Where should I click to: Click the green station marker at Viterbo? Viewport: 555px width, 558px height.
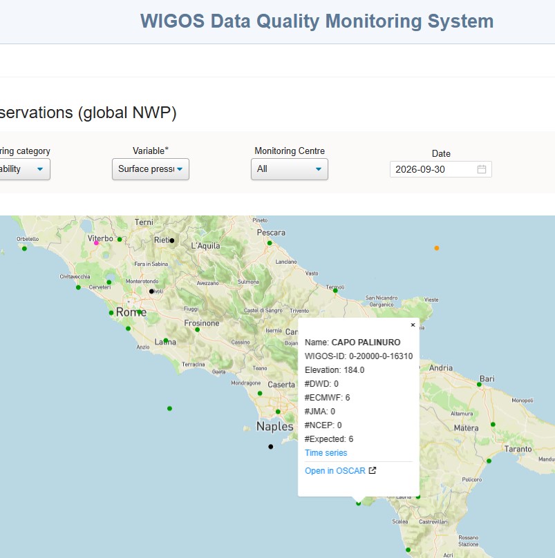pyautogui.click(x=120, y=240)
